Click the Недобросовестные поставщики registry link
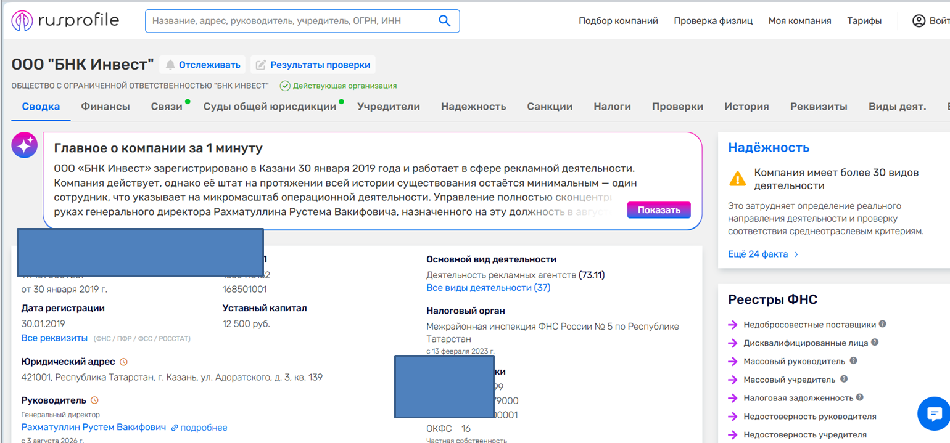Screen dimensions: 950x443 point(809,325)
